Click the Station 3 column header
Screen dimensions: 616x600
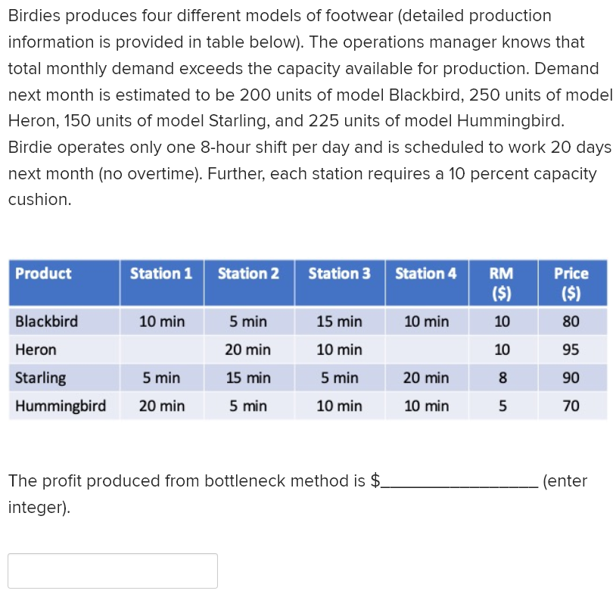point(339,273)
